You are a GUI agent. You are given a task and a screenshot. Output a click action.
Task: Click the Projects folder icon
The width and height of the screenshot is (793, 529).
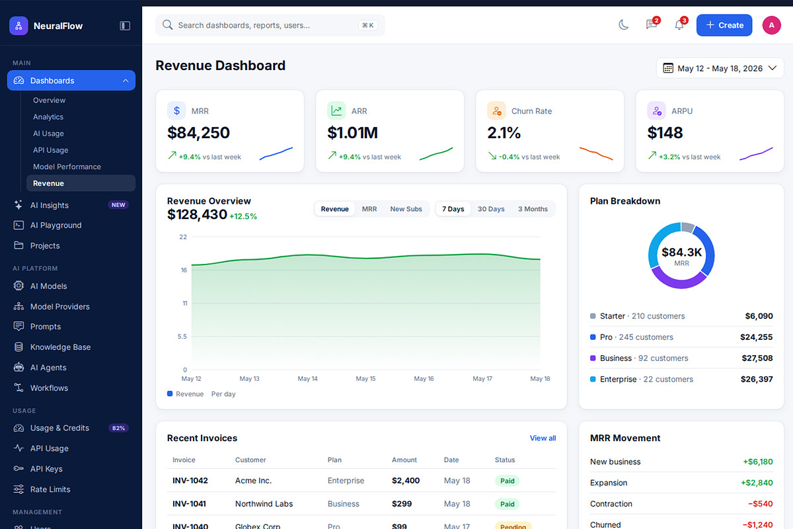coord(19,245)
